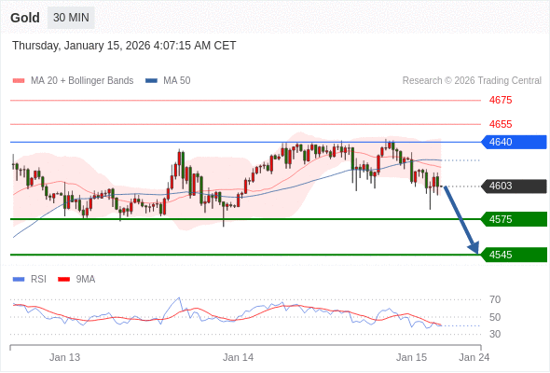This screenshot has height=373, width=550.
Task: Select the 4675 resistance level label
Action: click(x=501, y=101)
